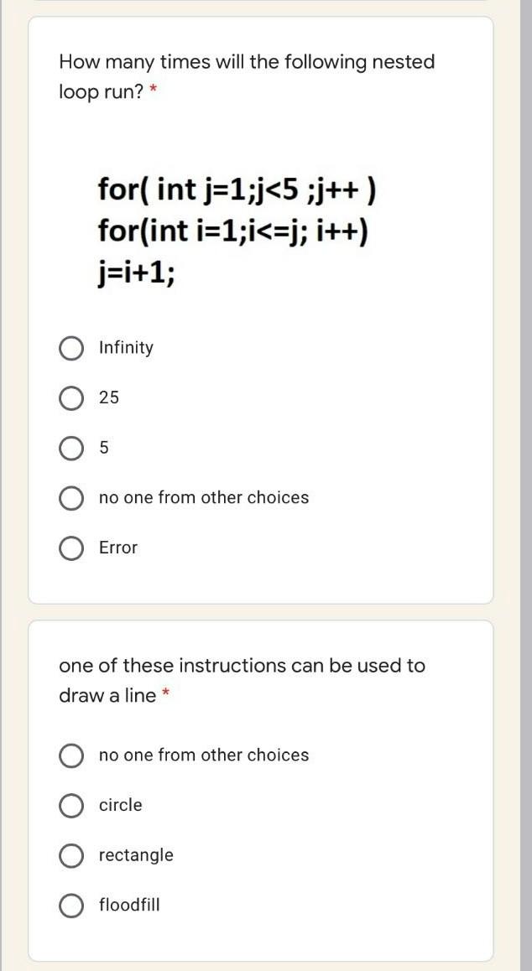The width and height of the screenshot is (532, 971).
Task: Click the draw a line question title
Action: [x=242, y=680]
